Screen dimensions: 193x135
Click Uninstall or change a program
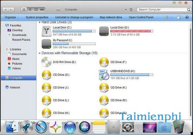74,17
